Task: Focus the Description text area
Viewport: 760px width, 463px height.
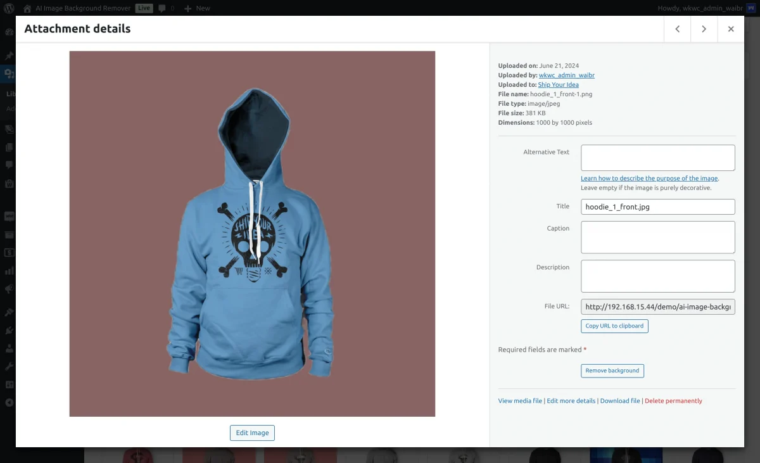Action: [x=658, y=276]
